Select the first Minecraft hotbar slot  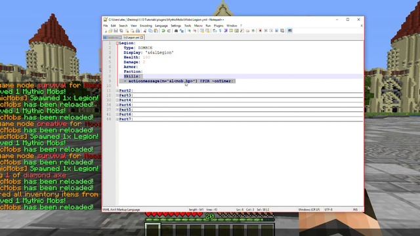click(153, 230)
